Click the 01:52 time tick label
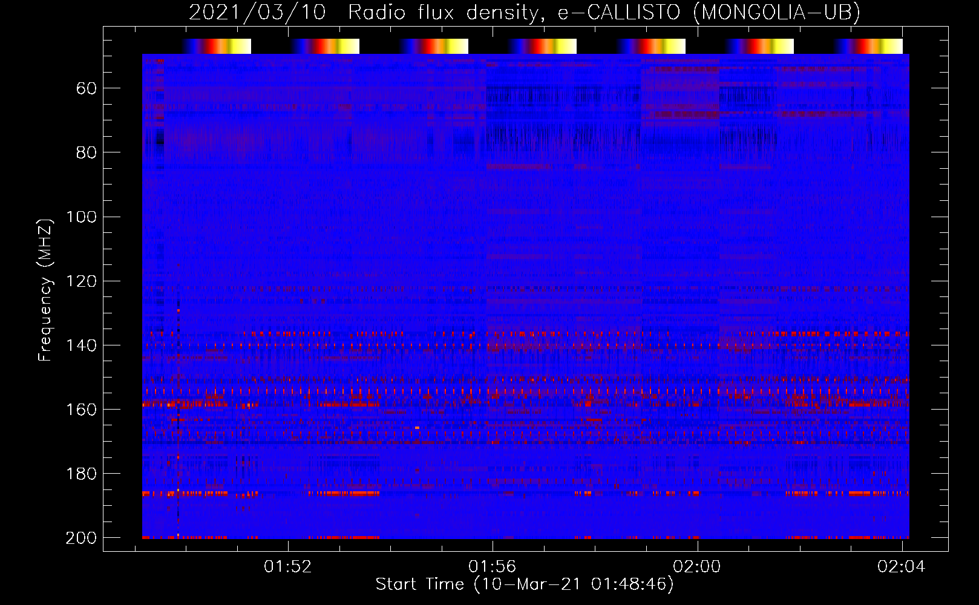This screenshot has width=979, height=605. point(288,567)
